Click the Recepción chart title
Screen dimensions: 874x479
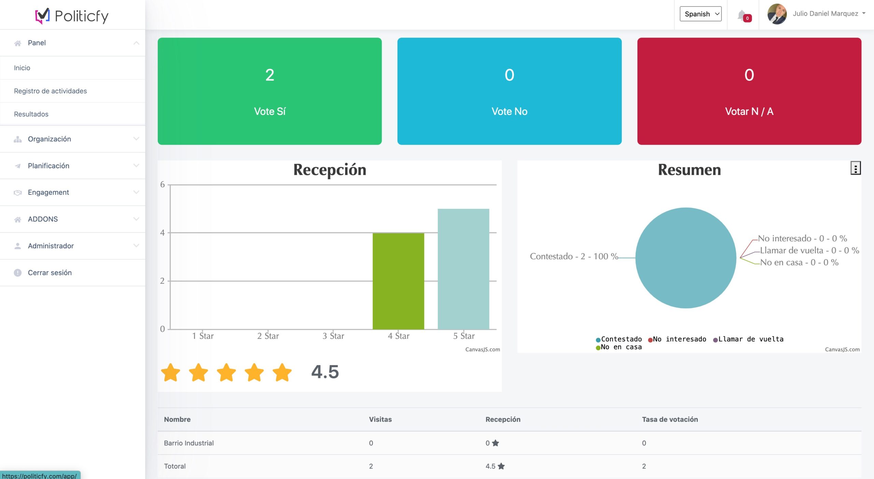(330, 170)
